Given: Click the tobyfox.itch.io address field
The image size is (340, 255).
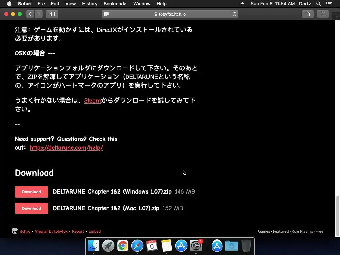Looking at the screenshot, I should click(170, 14).
